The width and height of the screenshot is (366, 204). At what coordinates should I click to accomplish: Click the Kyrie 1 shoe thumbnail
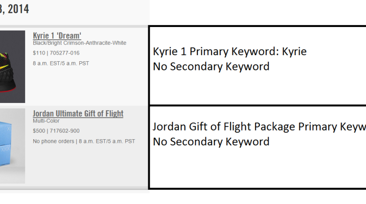coord(12,66)
